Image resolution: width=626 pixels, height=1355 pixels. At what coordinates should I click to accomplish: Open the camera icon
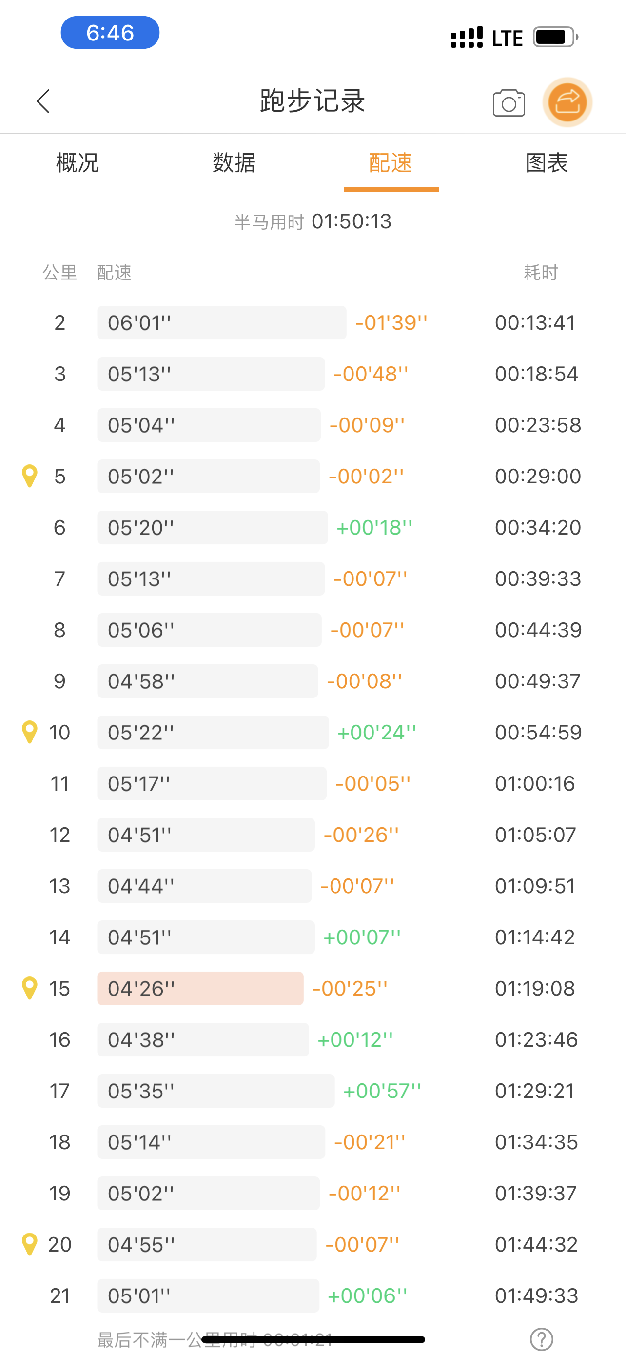tap(509, 102)
